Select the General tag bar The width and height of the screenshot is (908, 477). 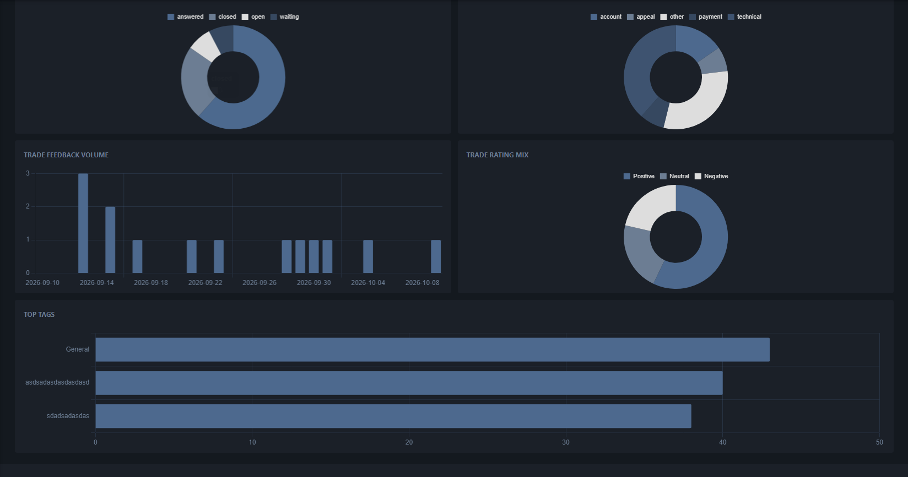click(433, 349)
